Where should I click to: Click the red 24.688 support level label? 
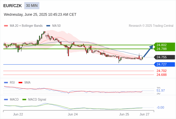[x=162, y=75]
